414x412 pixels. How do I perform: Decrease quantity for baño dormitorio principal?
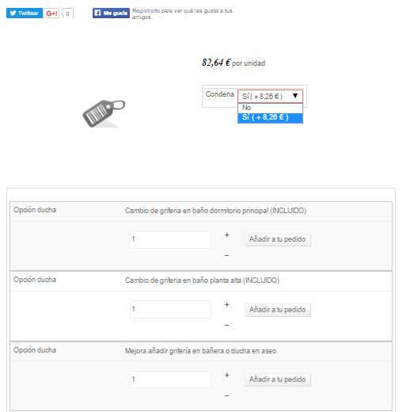click(227, 255)
